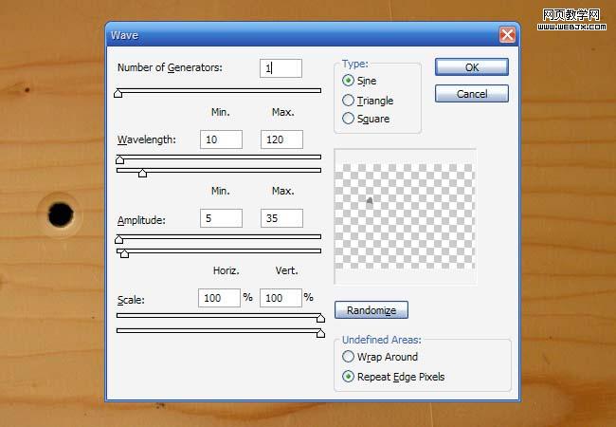
Task: Choose Wrap Around for undefined areas
Action: (x=349, y=357)
